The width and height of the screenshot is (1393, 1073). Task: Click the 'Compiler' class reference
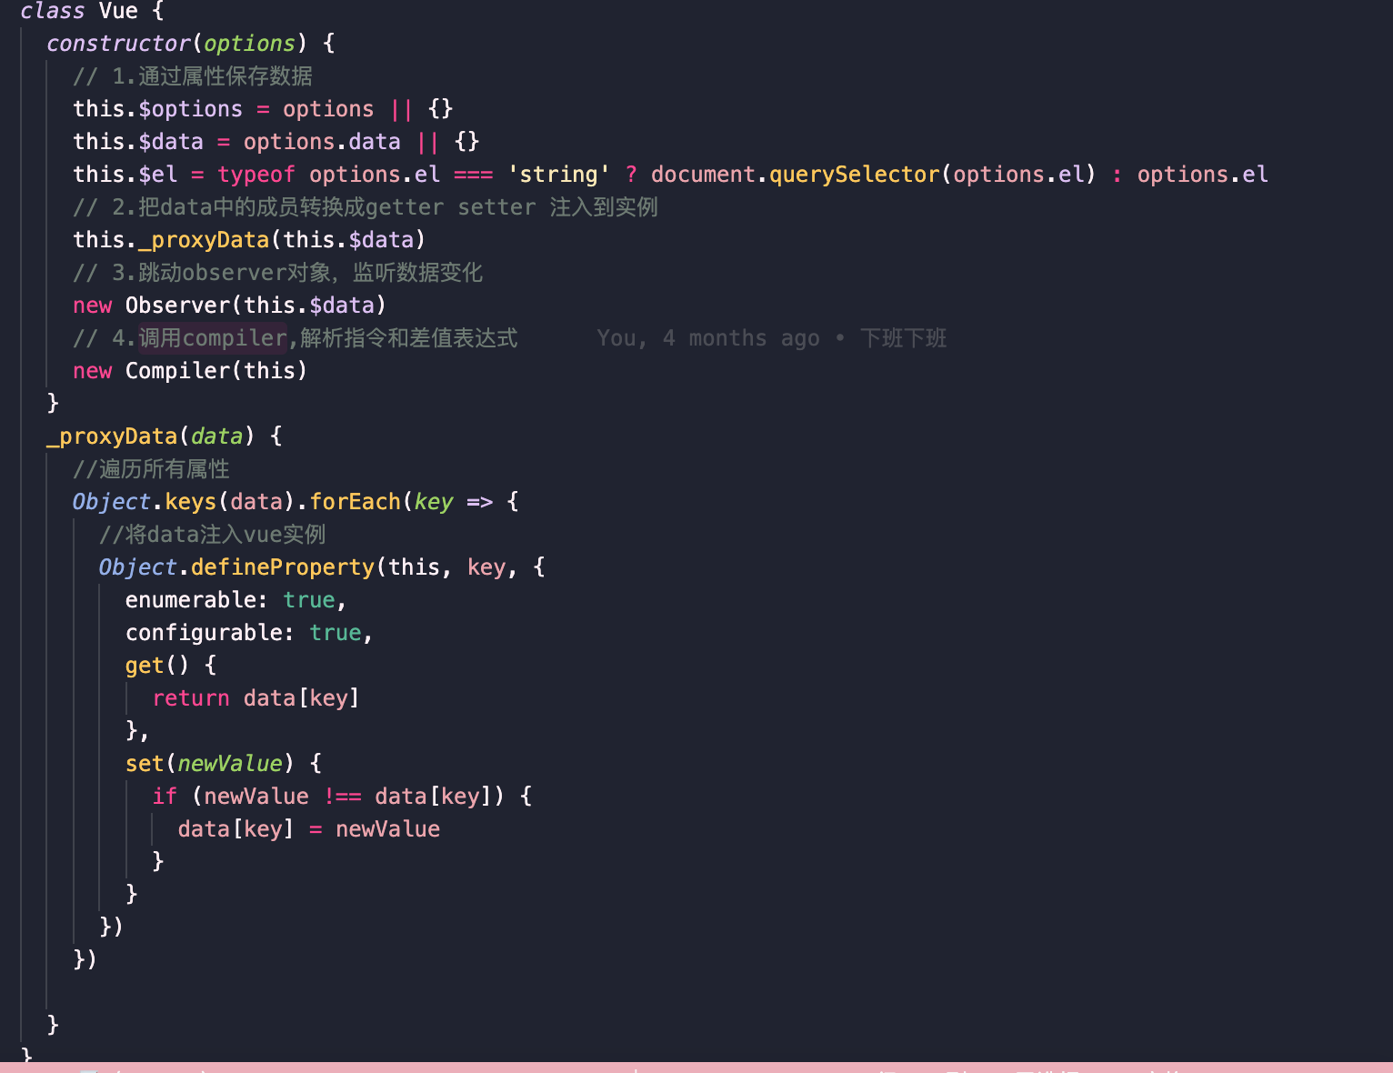pyautogui.click(x=177, y=371)
